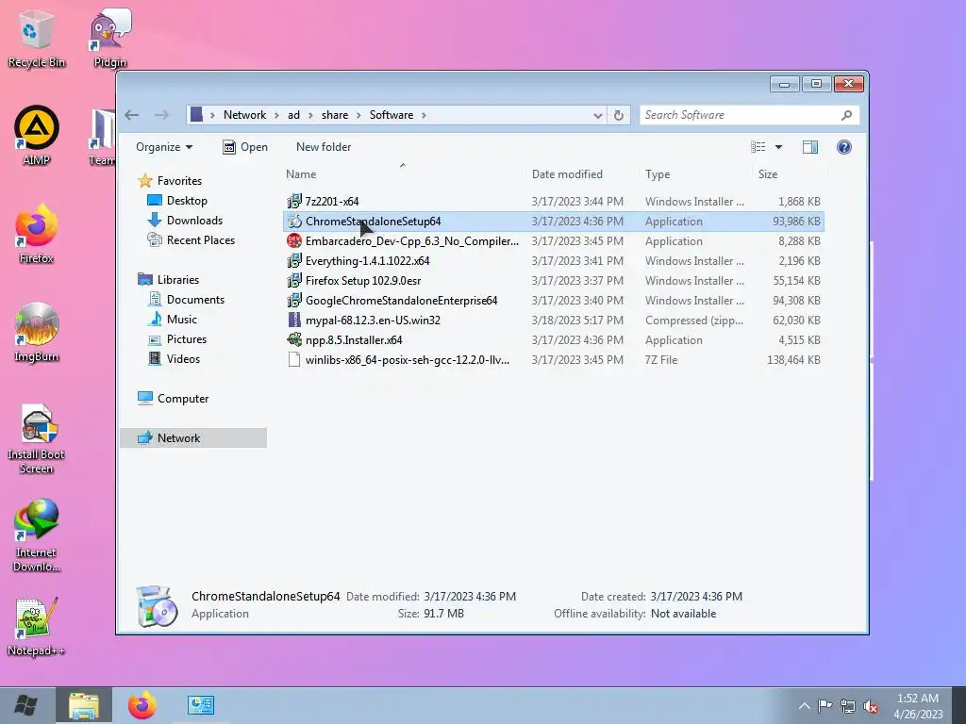Select Desktop in the navigation pane

(177, 201)
